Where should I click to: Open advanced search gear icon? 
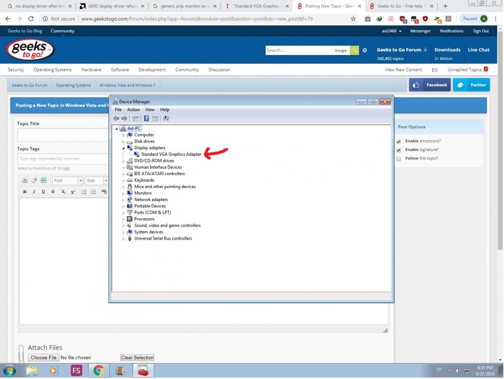tap(365, 50)
